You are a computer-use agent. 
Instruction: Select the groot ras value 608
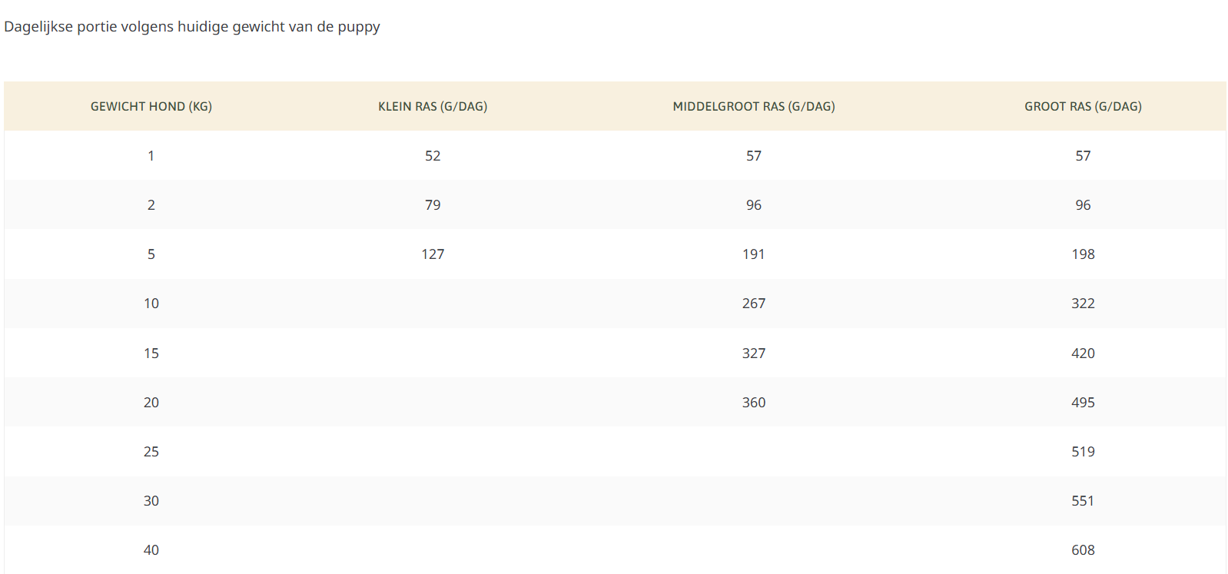[1083, 550]
